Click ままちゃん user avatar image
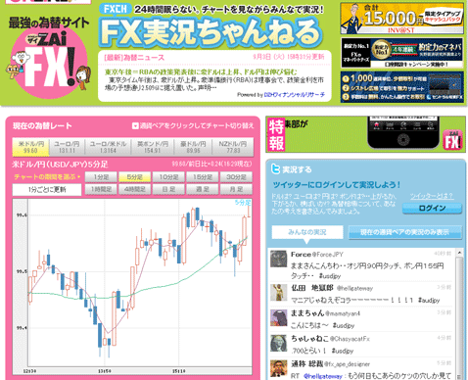Screen dimensions: 468x380 [x=279, y=317]
